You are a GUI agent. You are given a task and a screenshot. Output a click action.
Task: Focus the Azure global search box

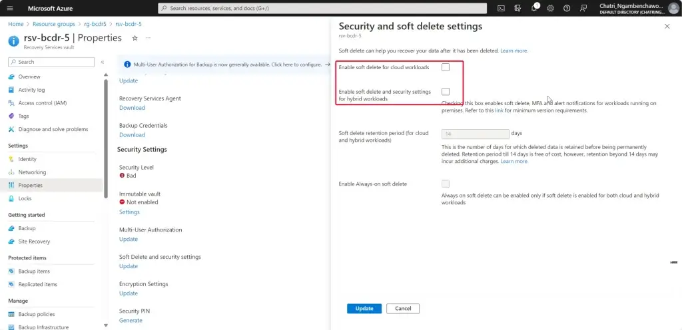pos(322,8)
